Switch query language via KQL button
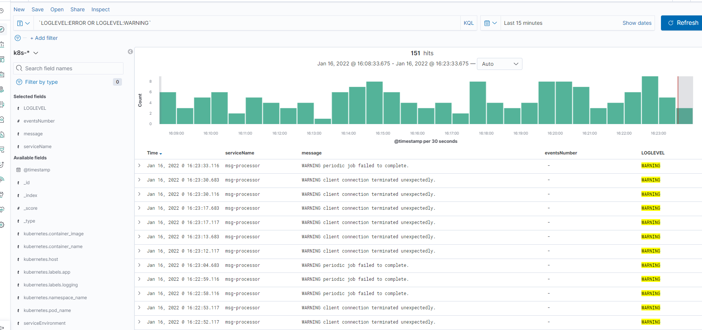 pyautogui.click(x=469, y=23)
